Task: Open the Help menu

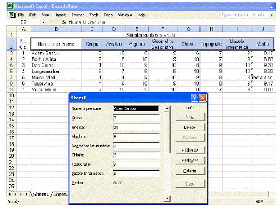Action: point(141,15)
